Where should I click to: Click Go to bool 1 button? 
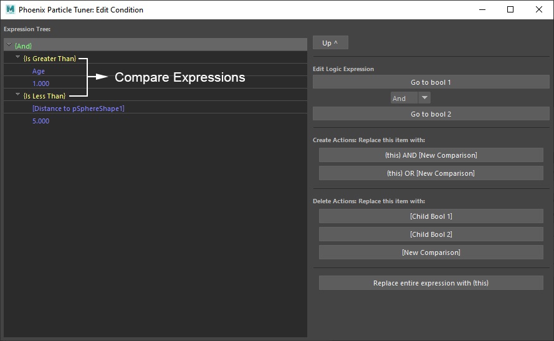point(431,82)
